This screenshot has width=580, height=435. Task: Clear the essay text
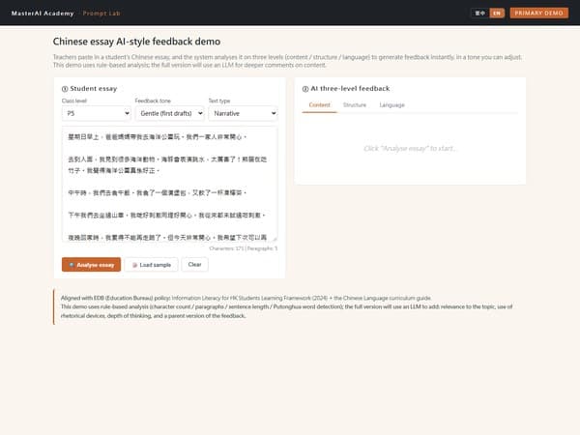click(x=194, y=265)
